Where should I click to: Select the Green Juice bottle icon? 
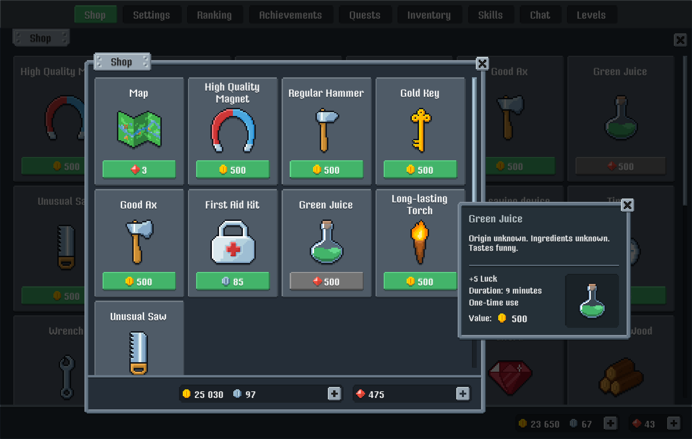pyautogui.click(x=326, y=241)
